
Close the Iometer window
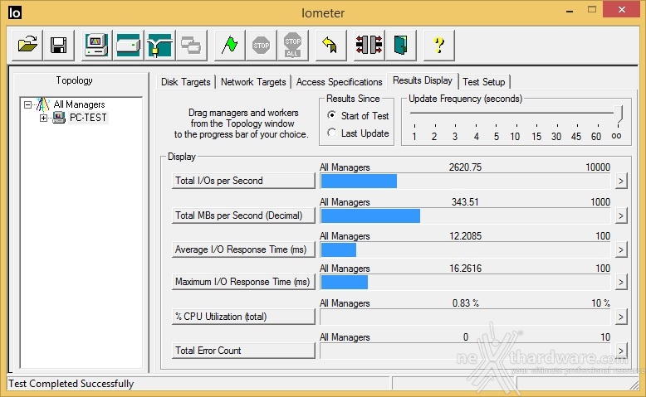click(x=621, y=9)
